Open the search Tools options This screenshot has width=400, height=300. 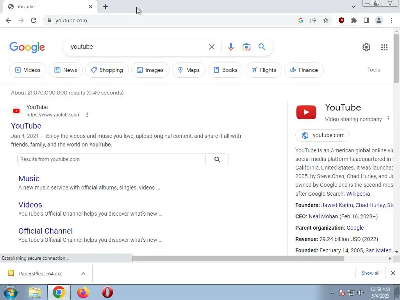pyautogui.click(x=373, y=70)
